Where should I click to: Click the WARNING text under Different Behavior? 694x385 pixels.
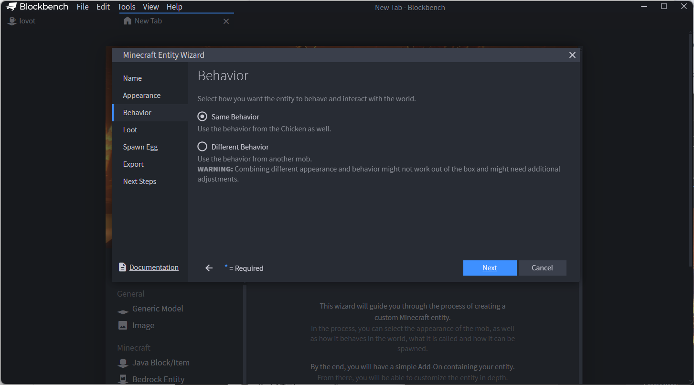(x=379, y=174)
